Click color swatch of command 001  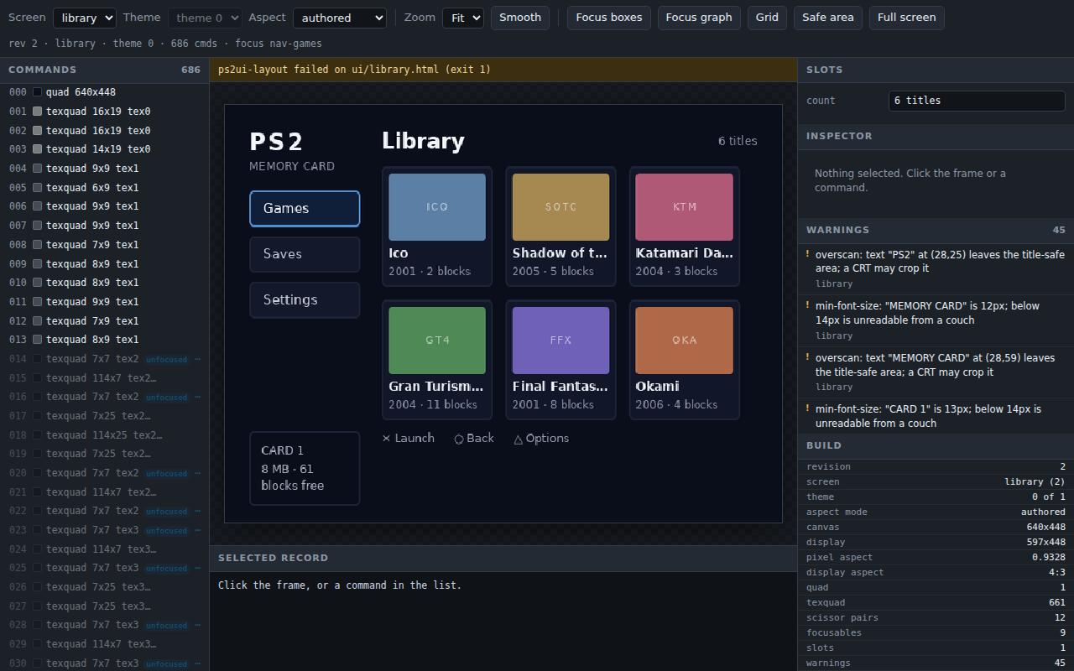pyautogui.click(x=37, y=112)
